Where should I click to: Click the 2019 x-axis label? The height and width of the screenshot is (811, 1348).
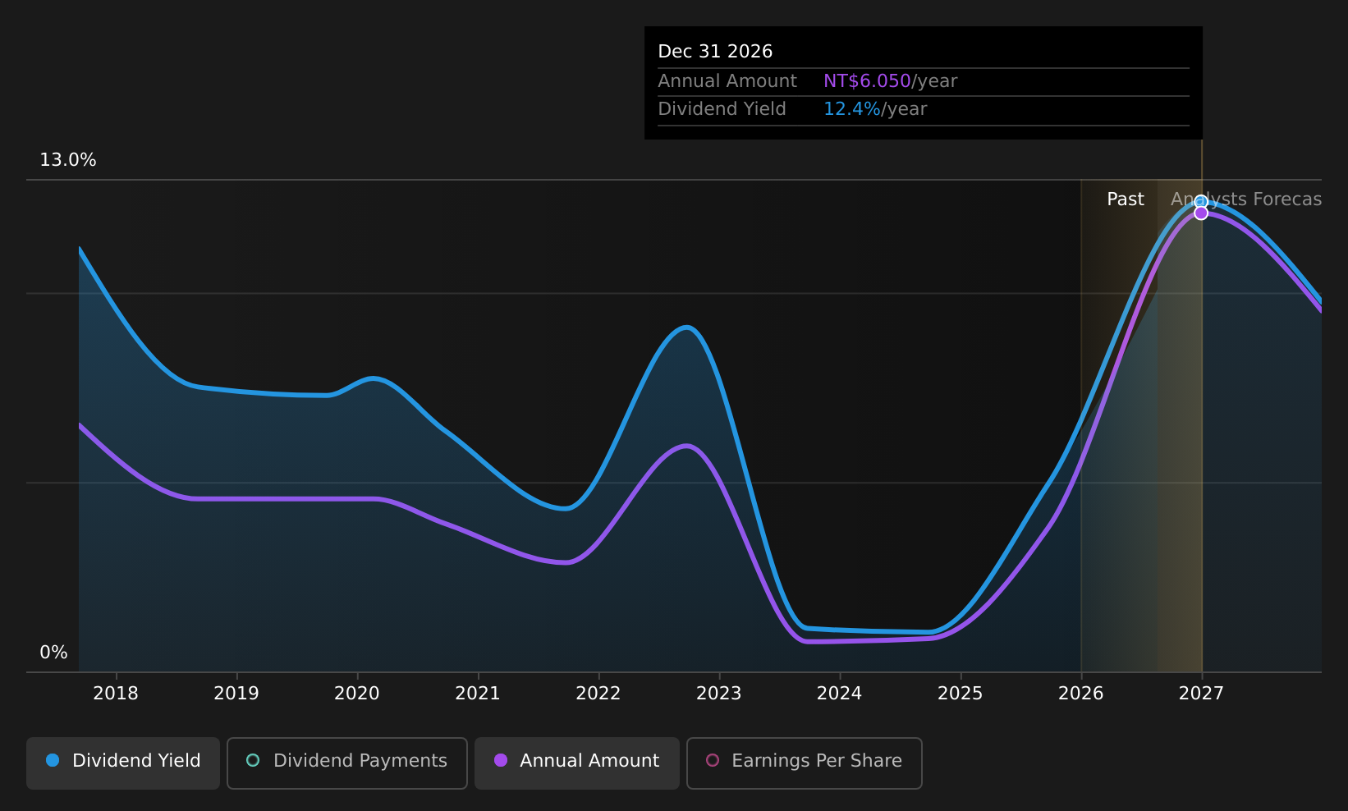point(236,694)
